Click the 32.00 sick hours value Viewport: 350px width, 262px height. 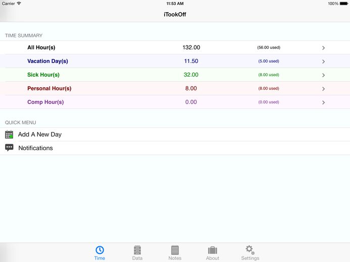[x=191, y=75]
